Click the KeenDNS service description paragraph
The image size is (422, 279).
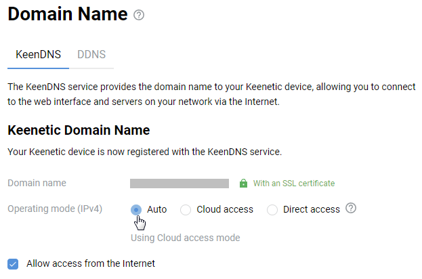tap(210, 95)
